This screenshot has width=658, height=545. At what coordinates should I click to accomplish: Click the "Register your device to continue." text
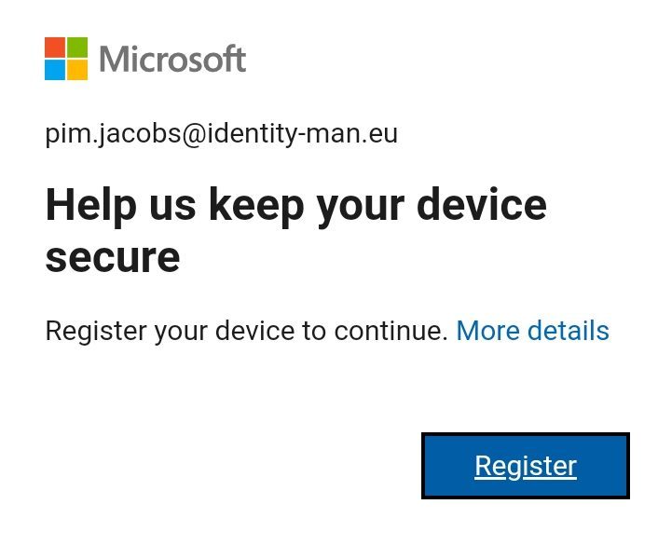click(x=246, y=331)
